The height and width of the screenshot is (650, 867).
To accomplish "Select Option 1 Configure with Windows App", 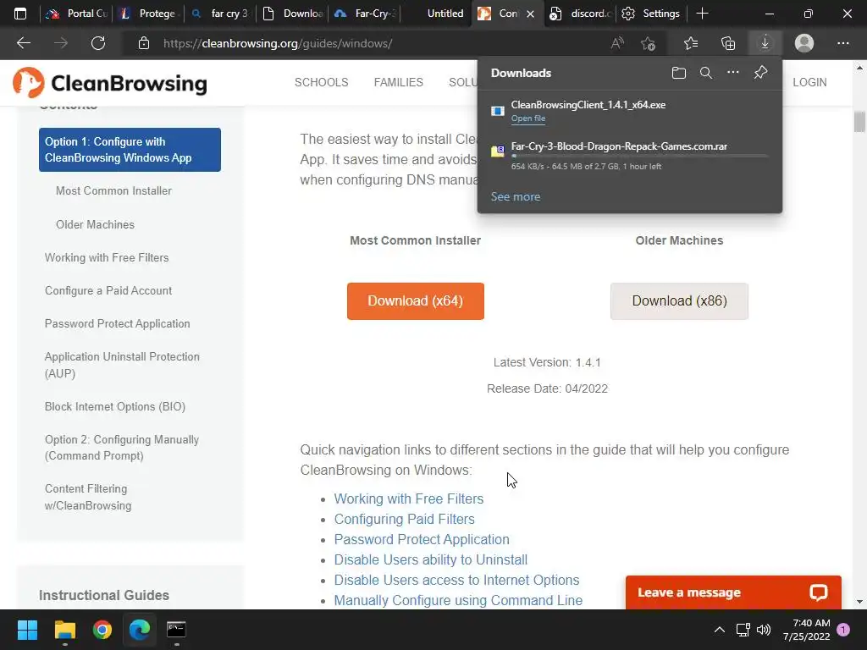I will pos(130,150).
